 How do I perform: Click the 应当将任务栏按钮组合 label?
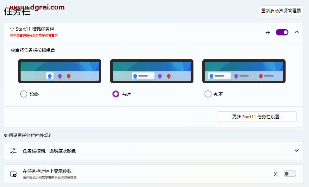(33, 50)
